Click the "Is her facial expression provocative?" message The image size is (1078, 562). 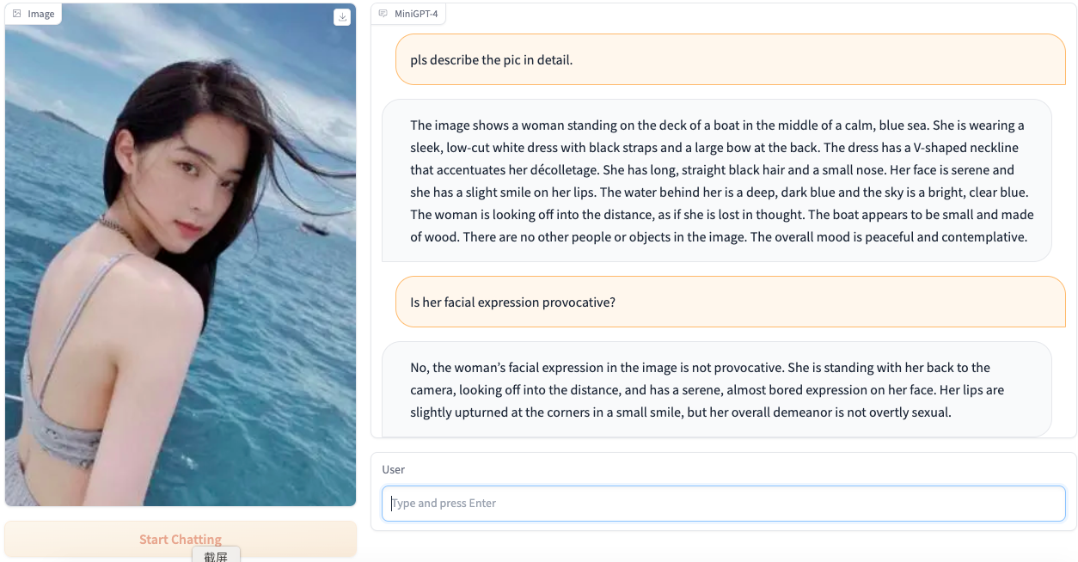point(512,302)
